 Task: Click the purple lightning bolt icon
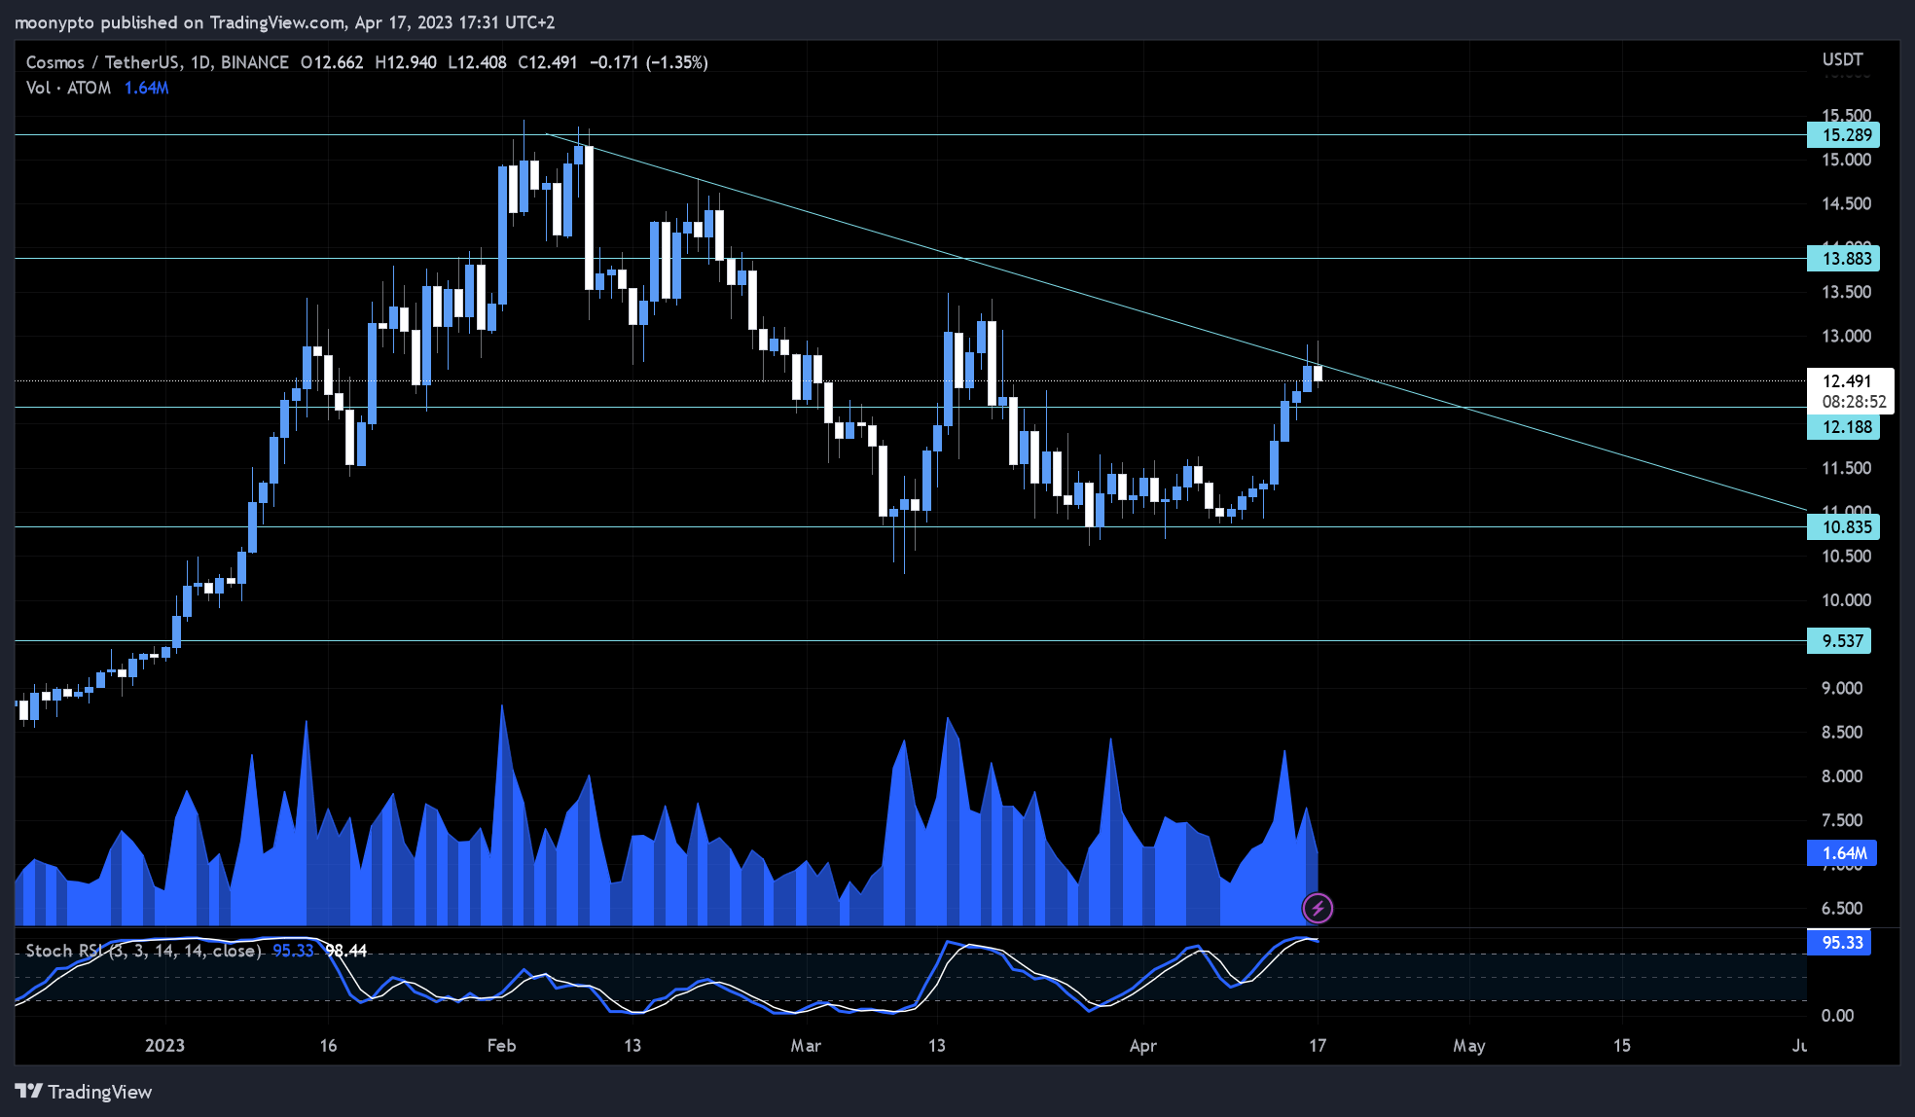click(x=1318, y=909)
